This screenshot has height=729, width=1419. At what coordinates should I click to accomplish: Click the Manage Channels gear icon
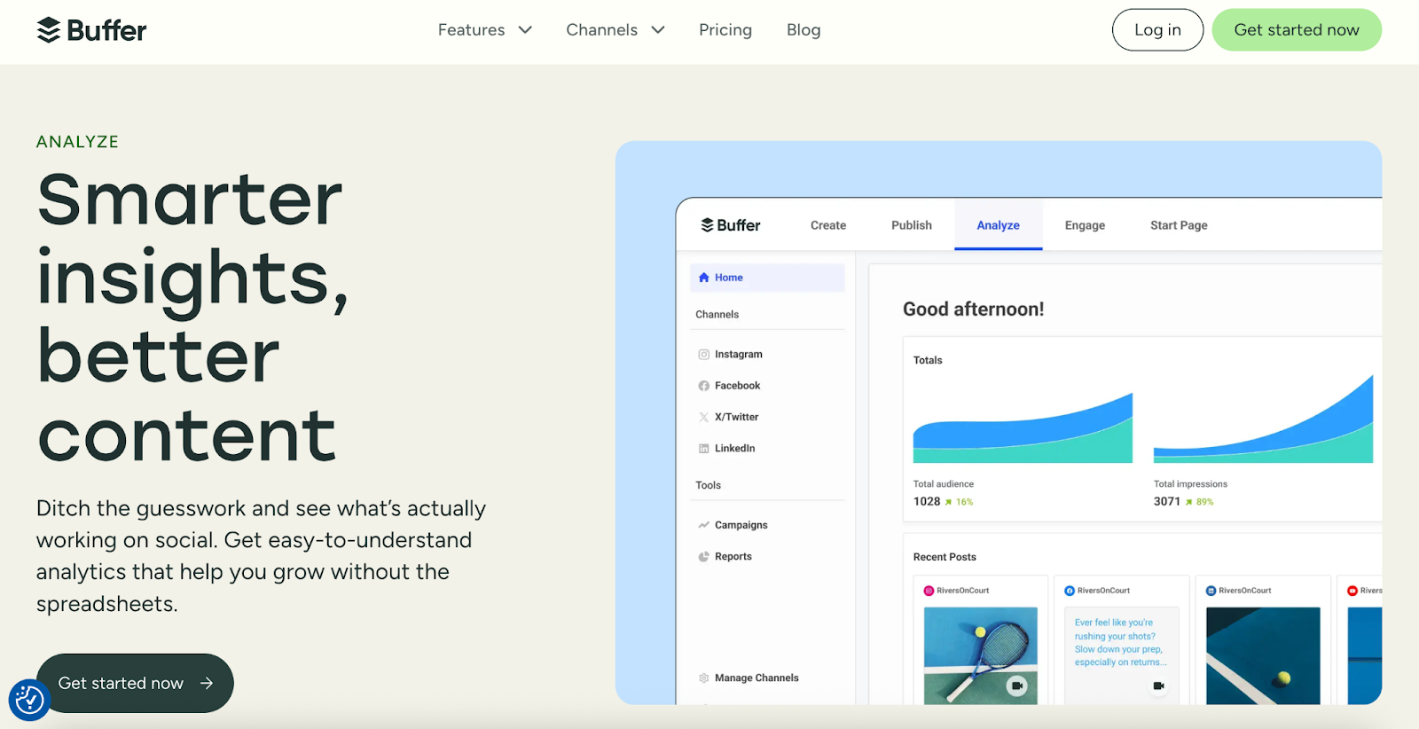point(704,678)
